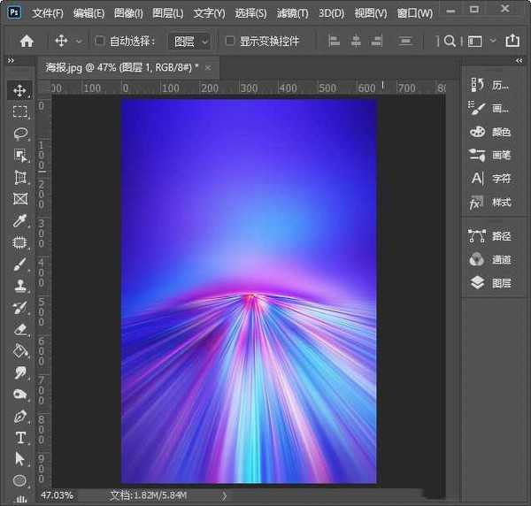The width and height of the screenshot is (531, 506).
Task: Select the Crop tool
Action: pos(20,177)
